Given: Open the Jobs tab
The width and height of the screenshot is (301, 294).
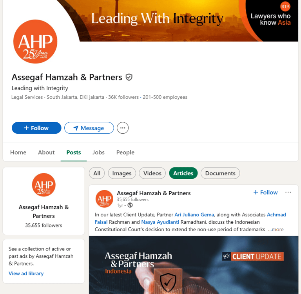Looking at the screenshot, I should pos(98,152).
